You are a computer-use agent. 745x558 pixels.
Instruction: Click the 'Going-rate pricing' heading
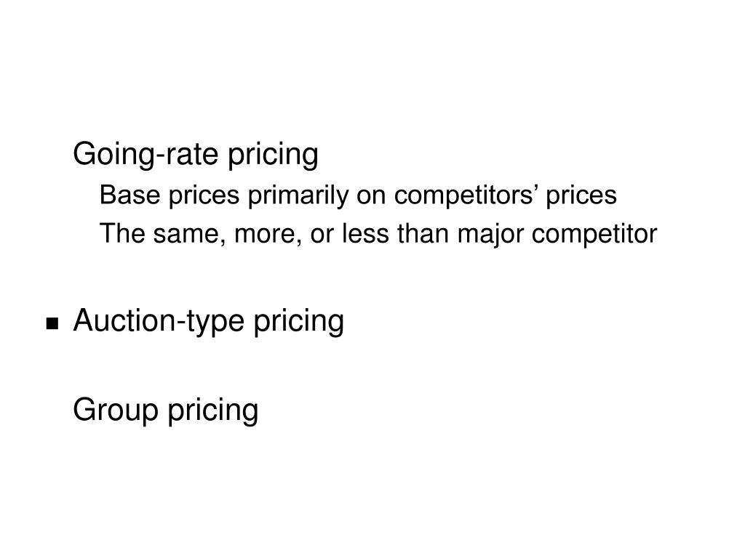coord(196,155)
